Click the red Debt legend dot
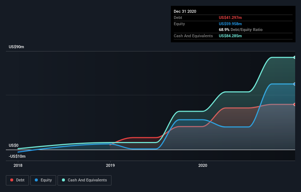The image size is (301, 192). click(x=12, y=180)
